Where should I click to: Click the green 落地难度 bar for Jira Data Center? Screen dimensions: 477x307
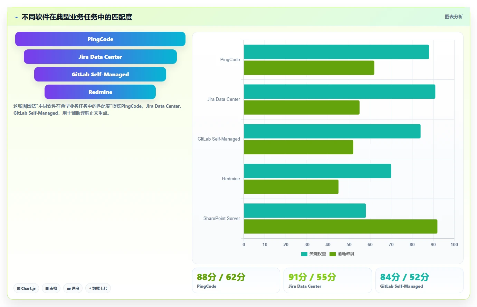[302, 107]
